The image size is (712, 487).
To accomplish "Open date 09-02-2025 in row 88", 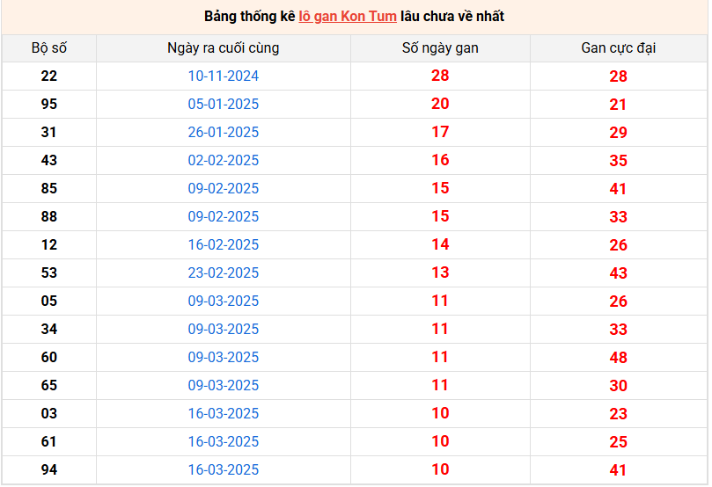I will (x=224, y=217).
